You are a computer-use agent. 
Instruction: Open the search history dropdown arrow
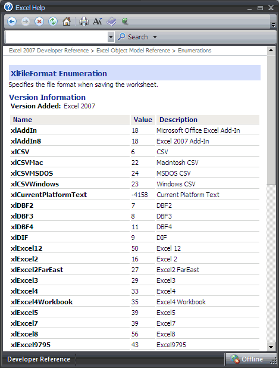coord(111,37)
